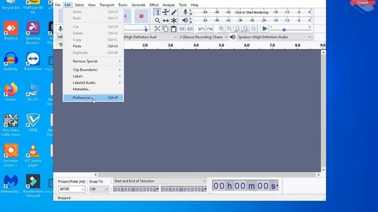
Task: Open the Firefox desktop shortcut
Action: pyautogui.click(x=11, y=92)
